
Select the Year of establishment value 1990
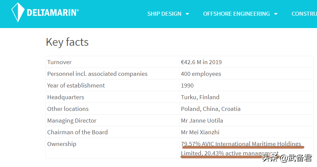(x=187, y=86)
